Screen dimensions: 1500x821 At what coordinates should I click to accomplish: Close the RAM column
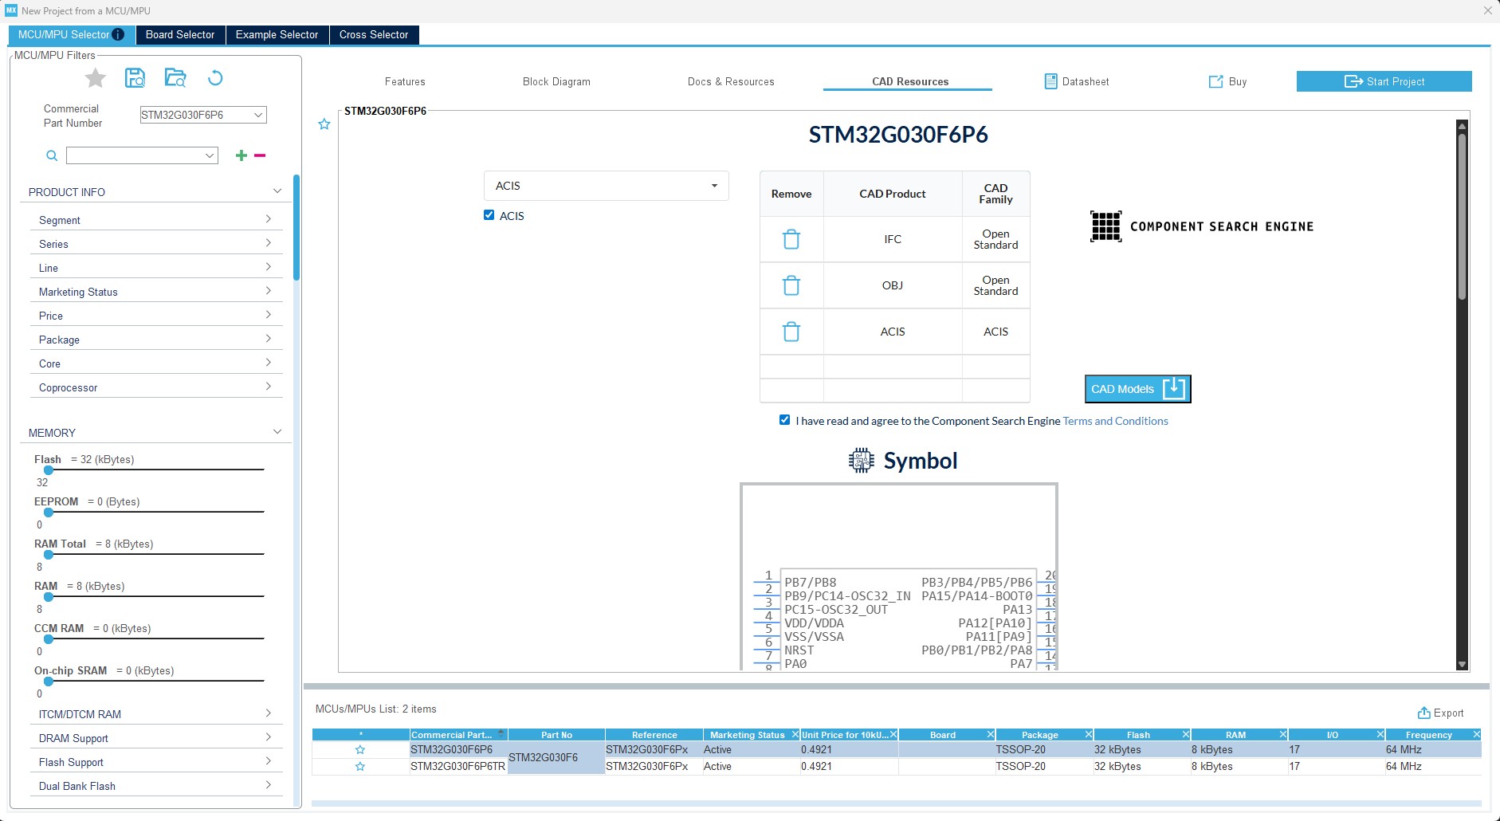pyautogui.click(x=1283, y=735)
